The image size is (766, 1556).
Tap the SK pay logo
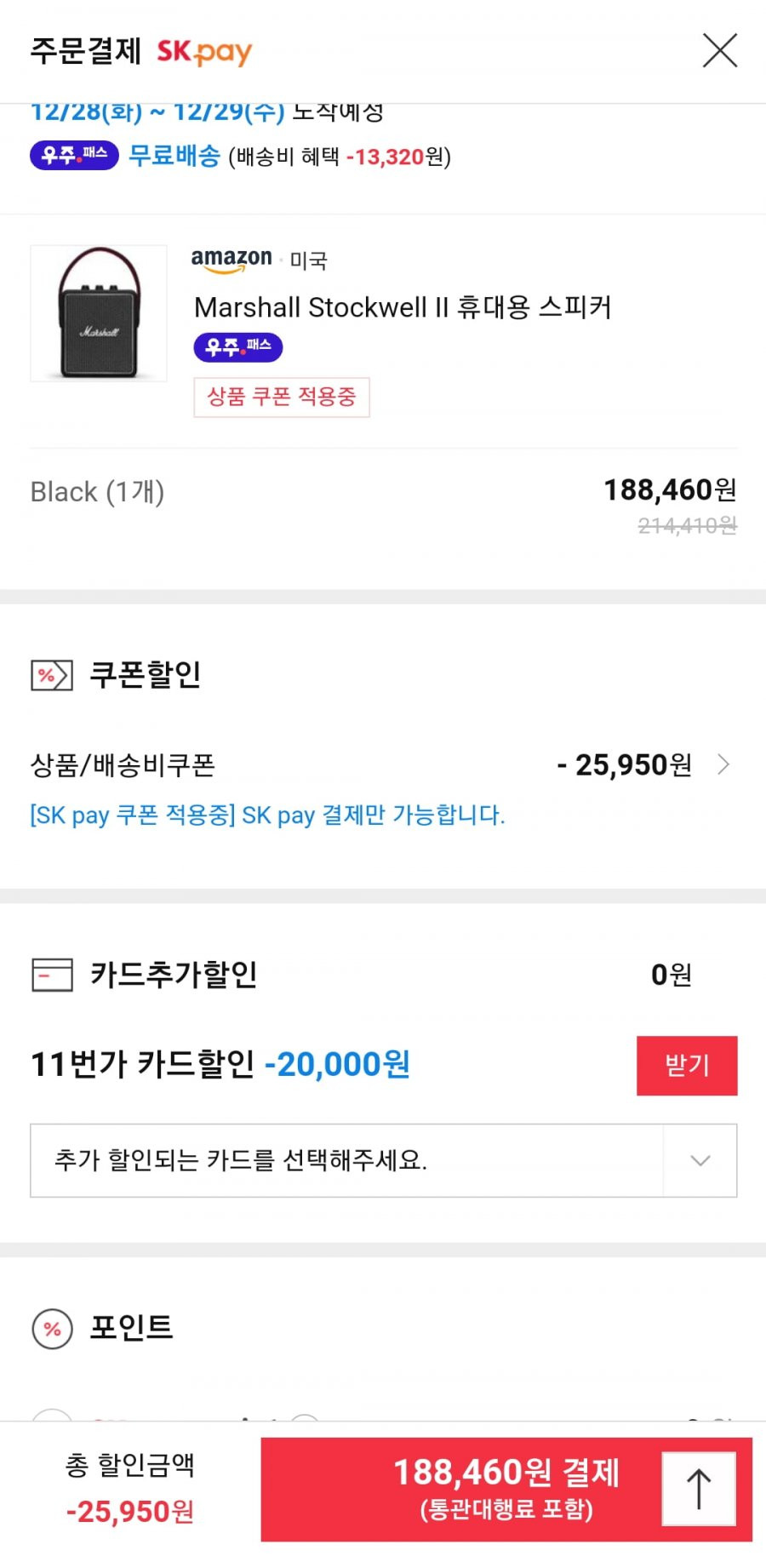coord(204,51)
